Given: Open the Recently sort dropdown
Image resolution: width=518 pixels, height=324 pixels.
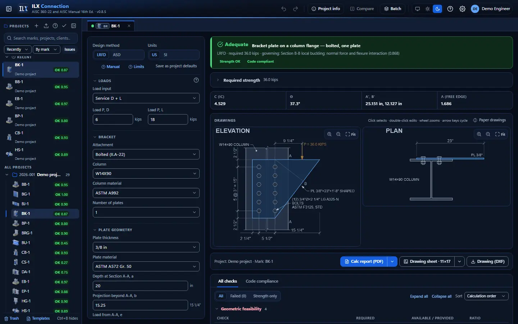Looking at the screenshot, I should pyautogui.click(x=17, y=49).
